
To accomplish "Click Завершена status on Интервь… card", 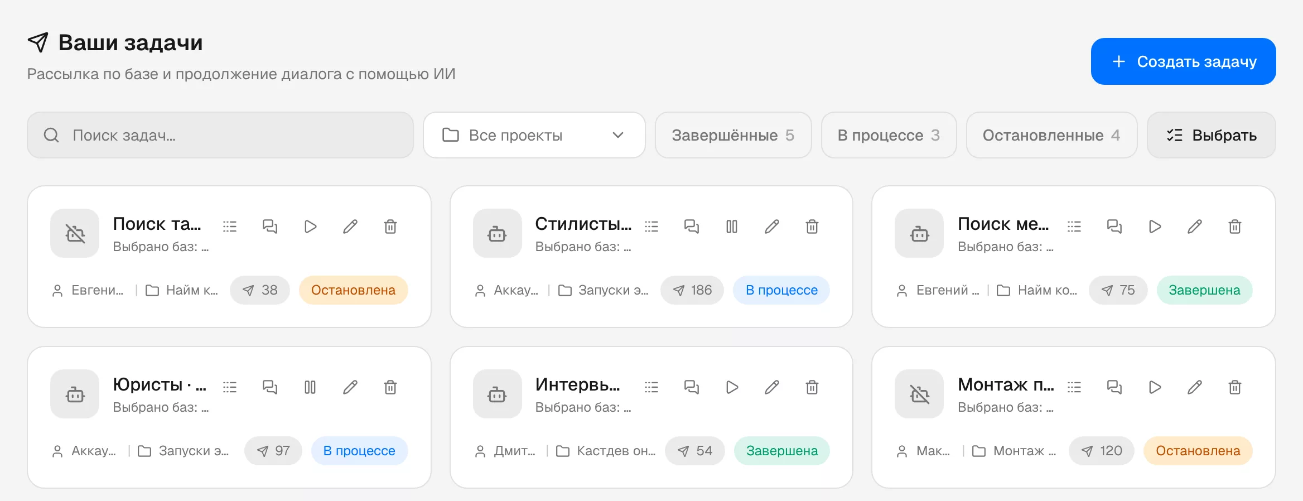I will click(782, 451).
